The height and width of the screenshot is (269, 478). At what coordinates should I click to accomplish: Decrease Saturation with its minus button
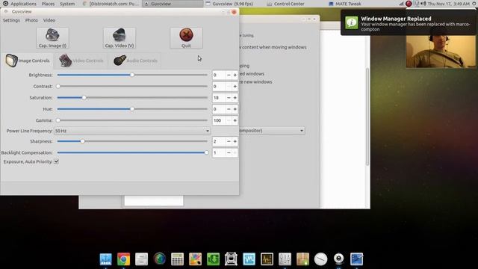tap(229, 98)
